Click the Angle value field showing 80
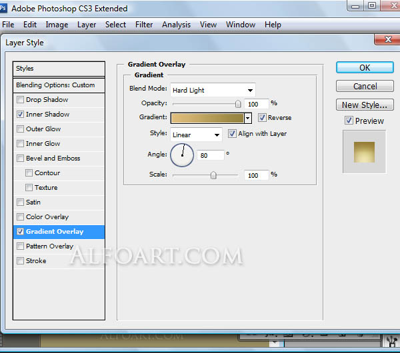The width and height of the screenshot is (400, 353). coord(211,155)
